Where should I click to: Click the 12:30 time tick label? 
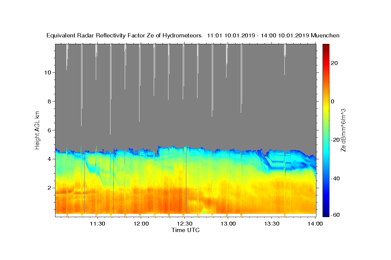185,224
